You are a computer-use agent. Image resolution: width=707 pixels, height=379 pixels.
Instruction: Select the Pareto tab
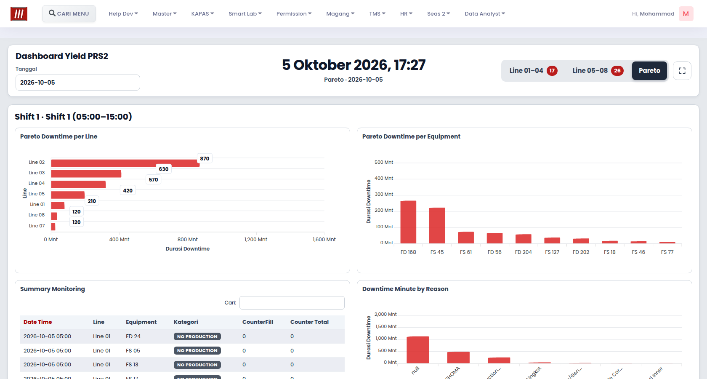tap(649, 71)
